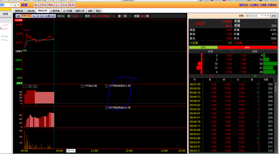The height and width of the screenshot is (154, 279).
Task: Toggle the K線 chart mode button
Action: (18, 16)
